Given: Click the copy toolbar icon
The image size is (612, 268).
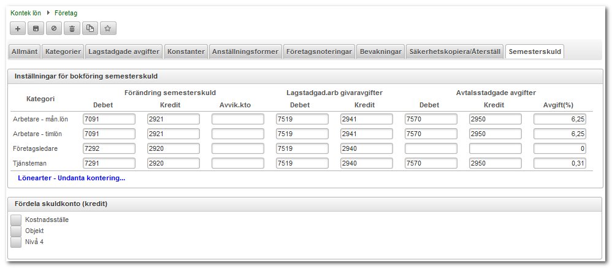Looking at the screenshot, I should tap(90, 28).
